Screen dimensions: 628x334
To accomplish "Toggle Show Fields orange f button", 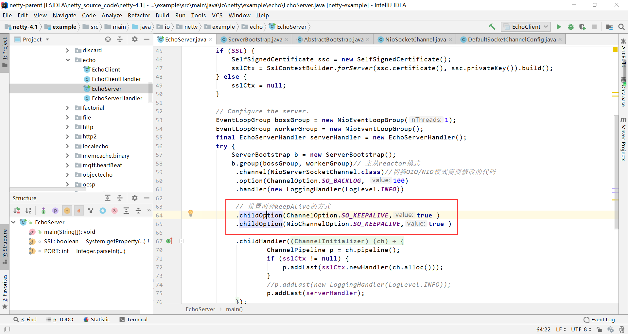I will click(x=67, y=211).
